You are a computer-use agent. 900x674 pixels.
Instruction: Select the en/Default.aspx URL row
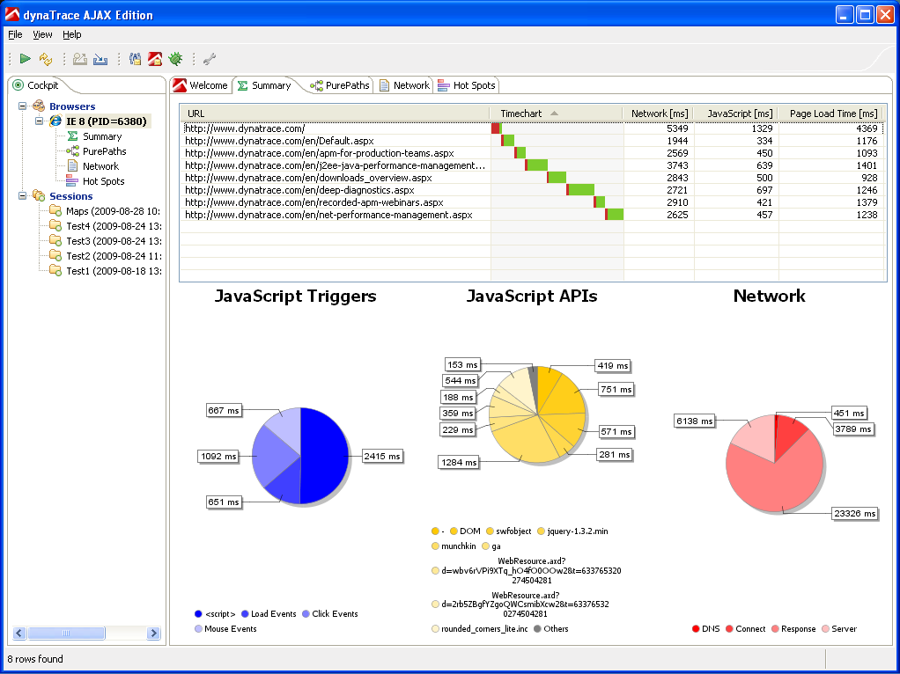tap(533, 141)
